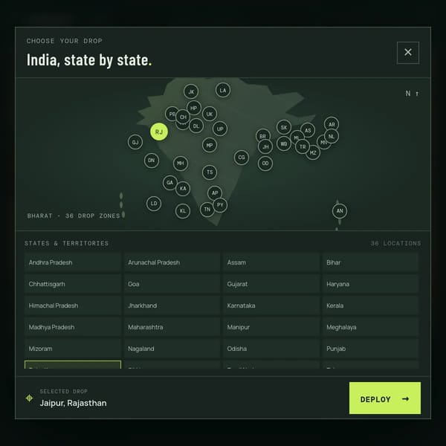This screenshot has height=446, width=446.
Task: Choose Assam from the list
Action: click(x=271, y=262)
